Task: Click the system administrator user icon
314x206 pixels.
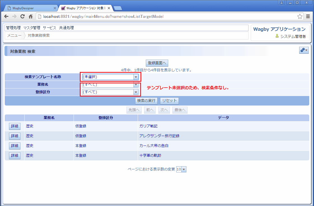Action: tap(277, 36)
